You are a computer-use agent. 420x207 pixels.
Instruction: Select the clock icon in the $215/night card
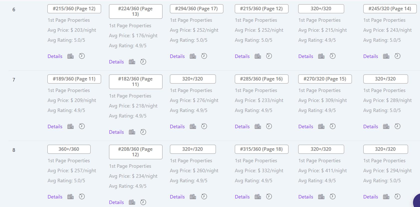[x=333, y=56]
